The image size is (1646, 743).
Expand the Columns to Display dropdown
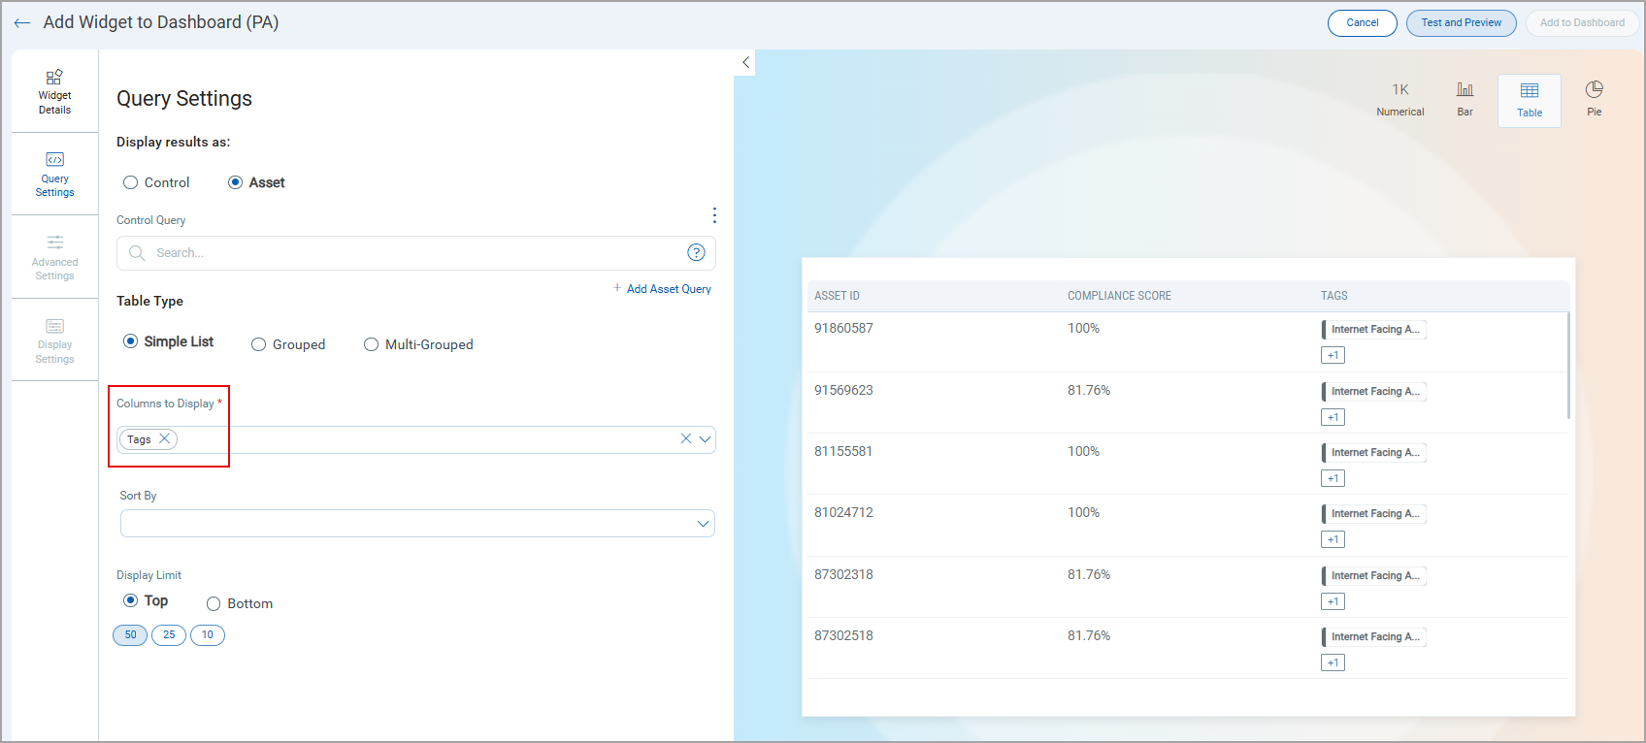pos(705,439)
